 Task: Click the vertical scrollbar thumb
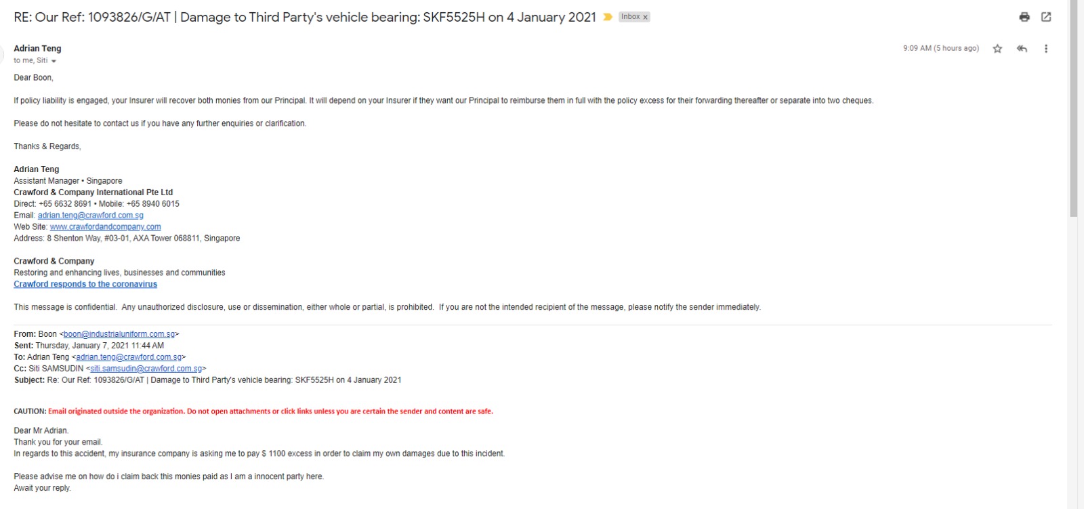tap(1073, 108)
